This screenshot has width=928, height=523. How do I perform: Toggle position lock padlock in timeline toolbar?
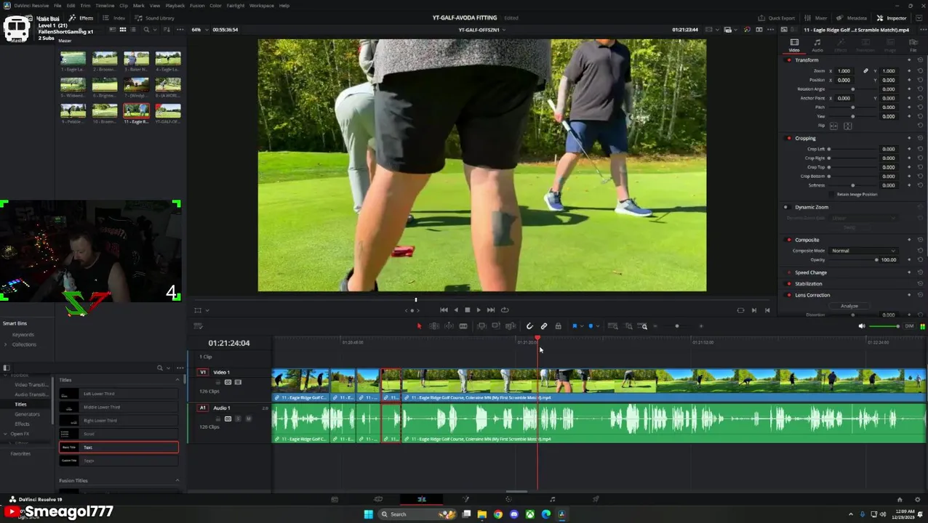point(558,326)
